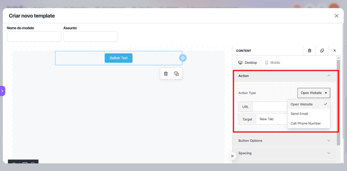Image resolution: width=347 pixels, height=171 pixels.
Task: Switch to the Desktop tab
Action: [x=248, y=63]
